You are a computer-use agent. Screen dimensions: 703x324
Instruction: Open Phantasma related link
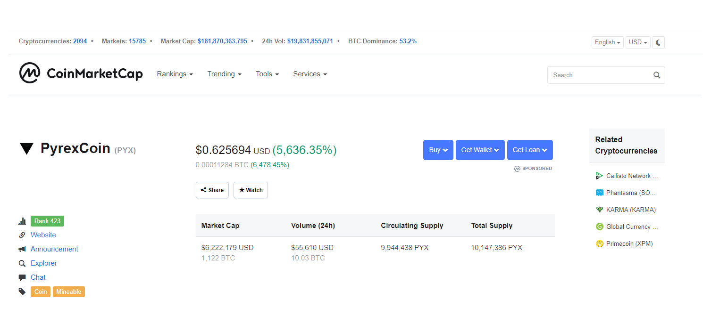631,193
